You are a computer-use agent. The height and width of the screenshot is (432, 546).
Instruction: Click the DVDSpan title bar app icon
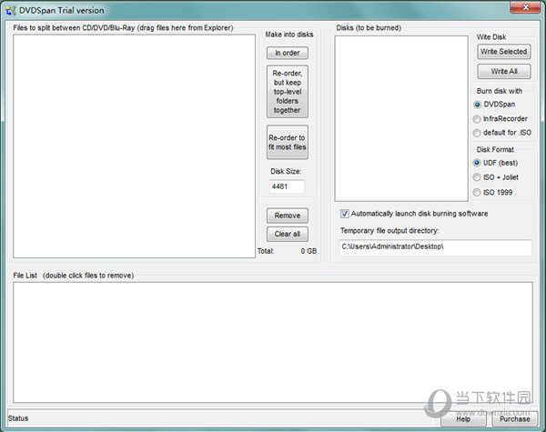11,10
